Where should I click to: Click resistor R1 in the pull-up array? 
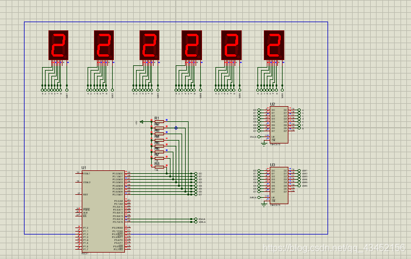[159, 121]
